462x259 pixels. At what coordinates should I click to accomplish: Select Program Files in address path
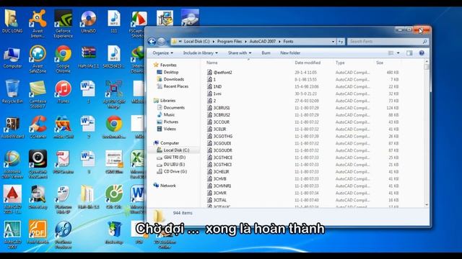[230, 42]
